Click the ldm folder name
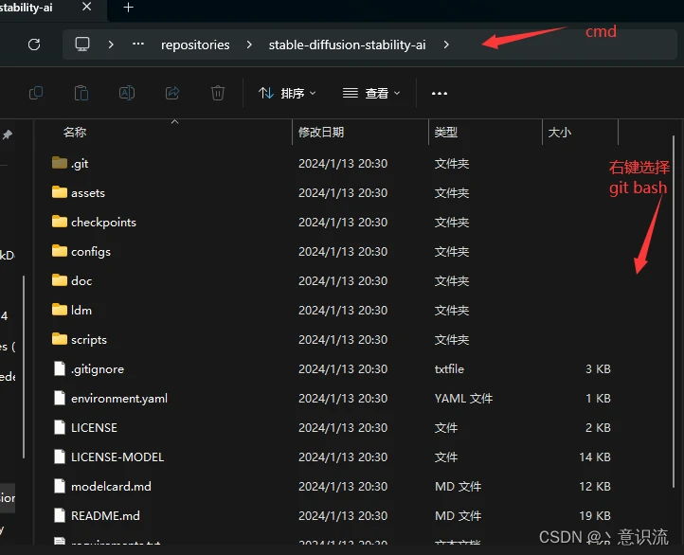The width and height of the screenshot is (684, 555). click(x=81, y=310)
